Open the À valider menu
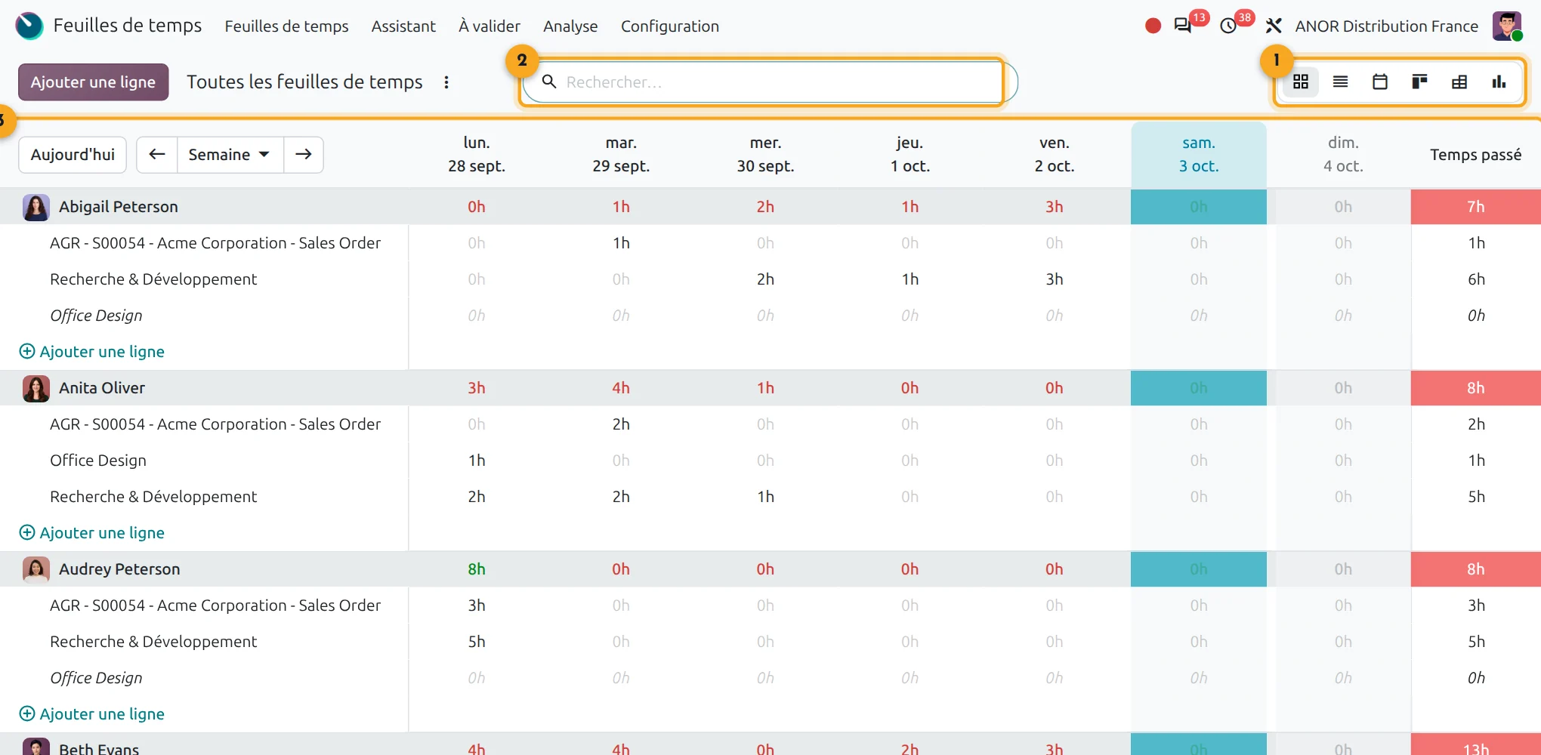Image resolution: width=1541 pixels, height=755 pixels. click(489, 26)
